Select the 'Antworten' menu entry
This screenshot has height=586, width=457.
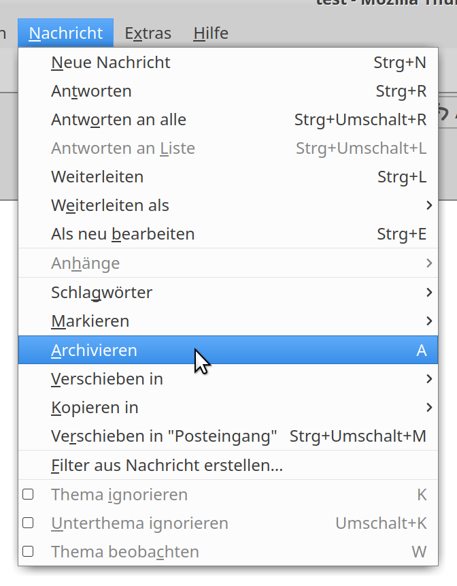click(x=92, y=91)
